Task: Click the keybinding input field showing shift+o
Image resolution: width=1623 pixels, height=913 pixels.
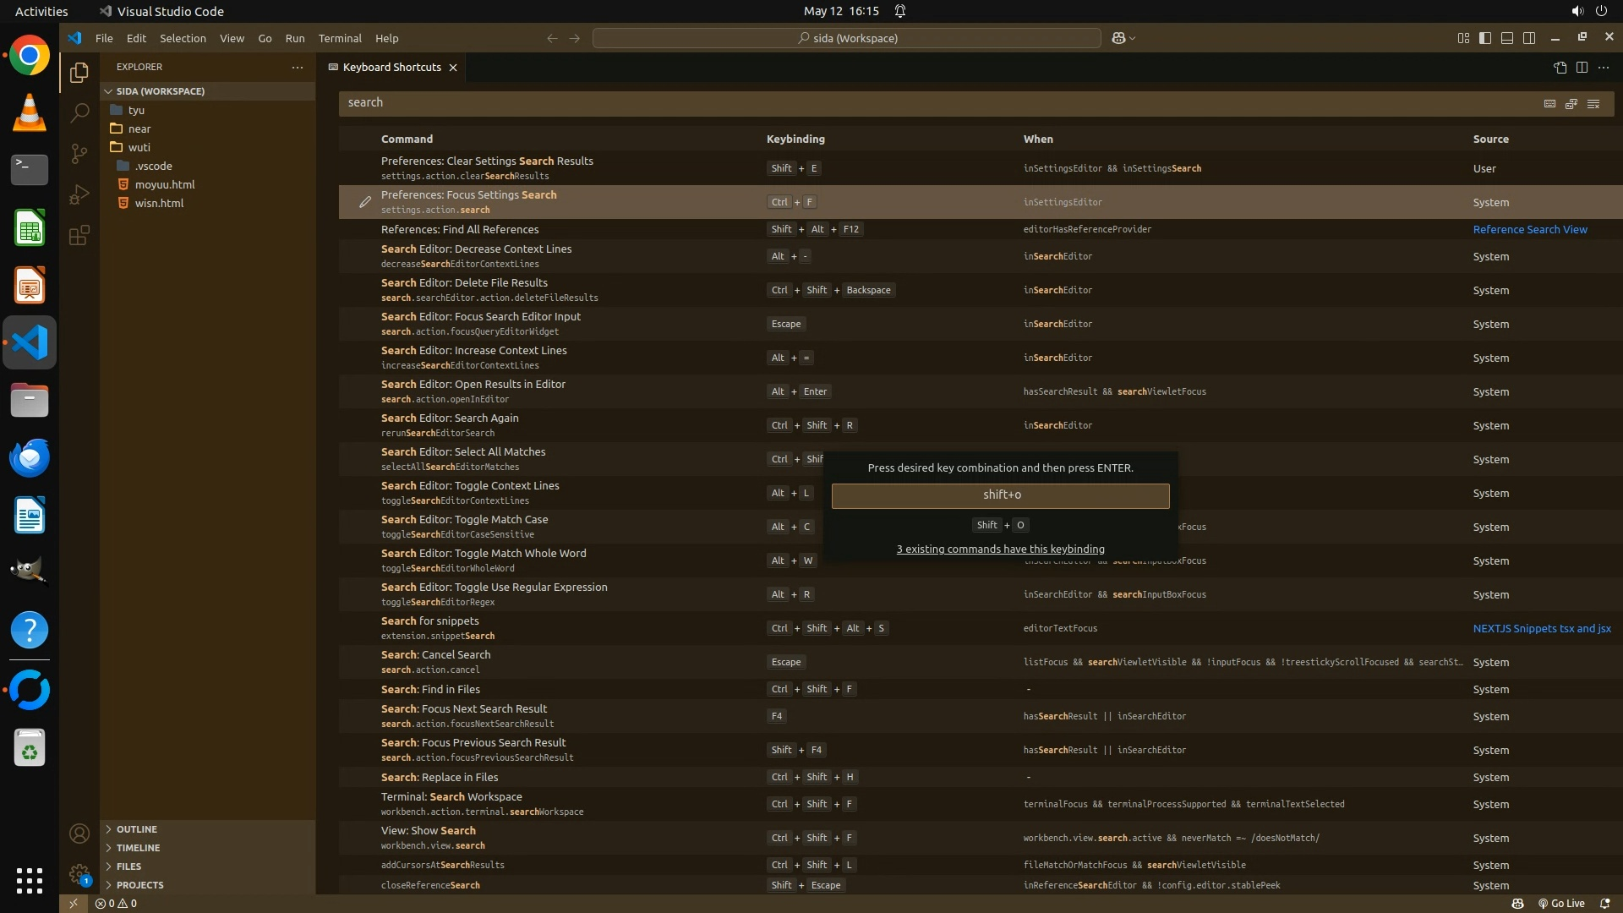Action: click(x=1000, y=495)
